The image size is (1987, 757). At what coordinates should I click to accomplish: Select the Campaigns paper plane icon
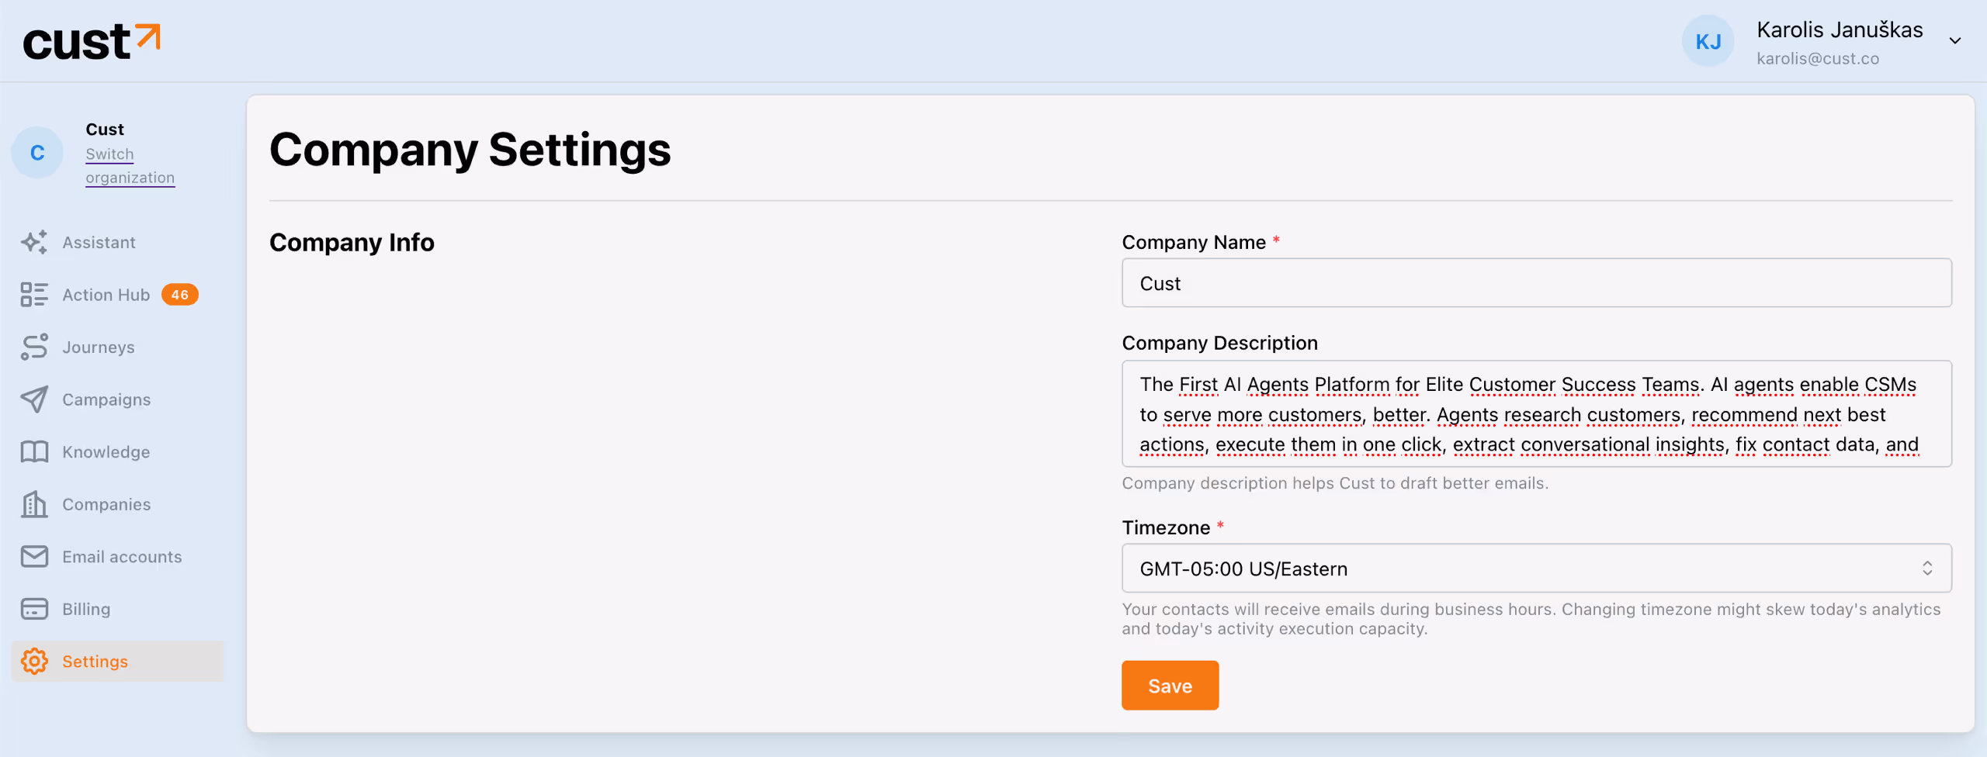tap(34, 399)
